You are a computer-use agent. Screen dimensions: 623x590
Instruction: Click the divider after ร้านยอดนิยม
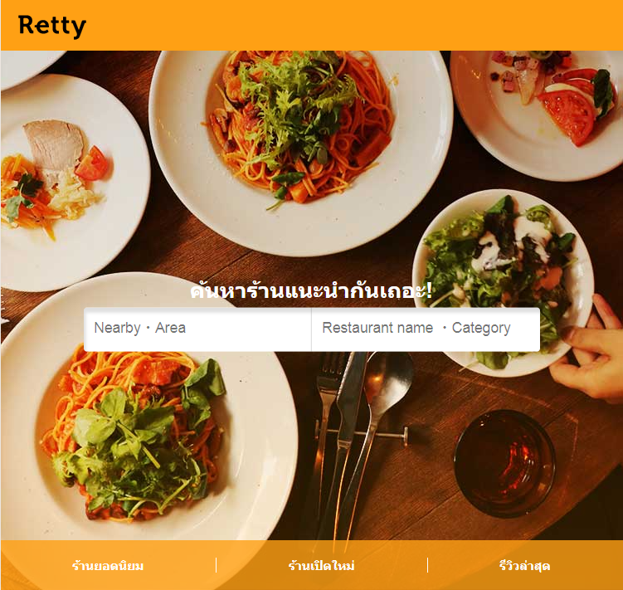point(217,565)
